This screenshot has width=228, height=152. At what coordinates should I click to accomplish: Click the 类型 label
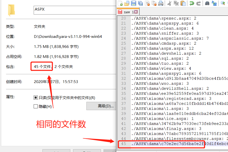pos(10,26)
